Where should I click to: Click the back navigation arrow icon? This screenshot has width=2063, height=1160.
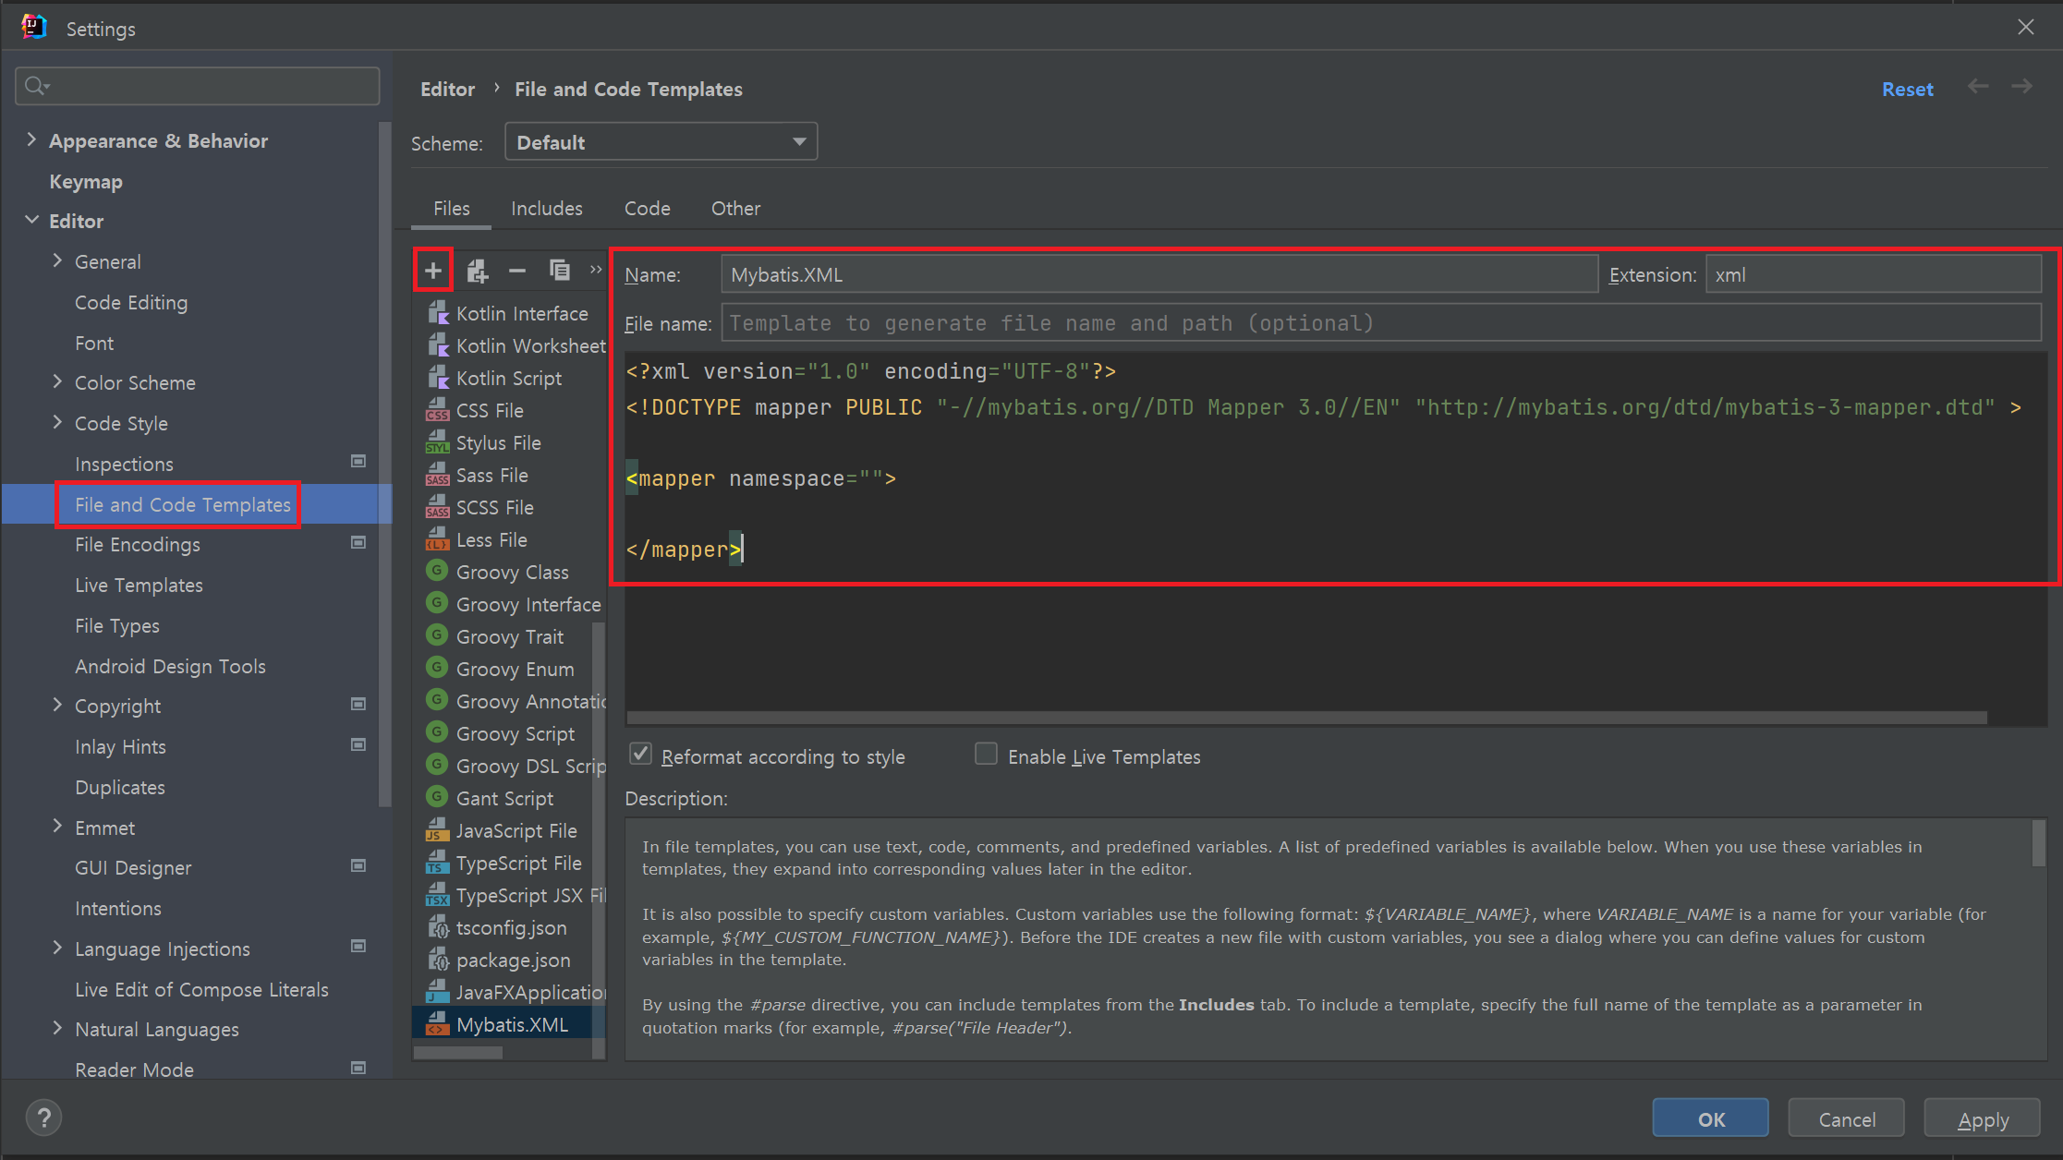point(1977,87)
